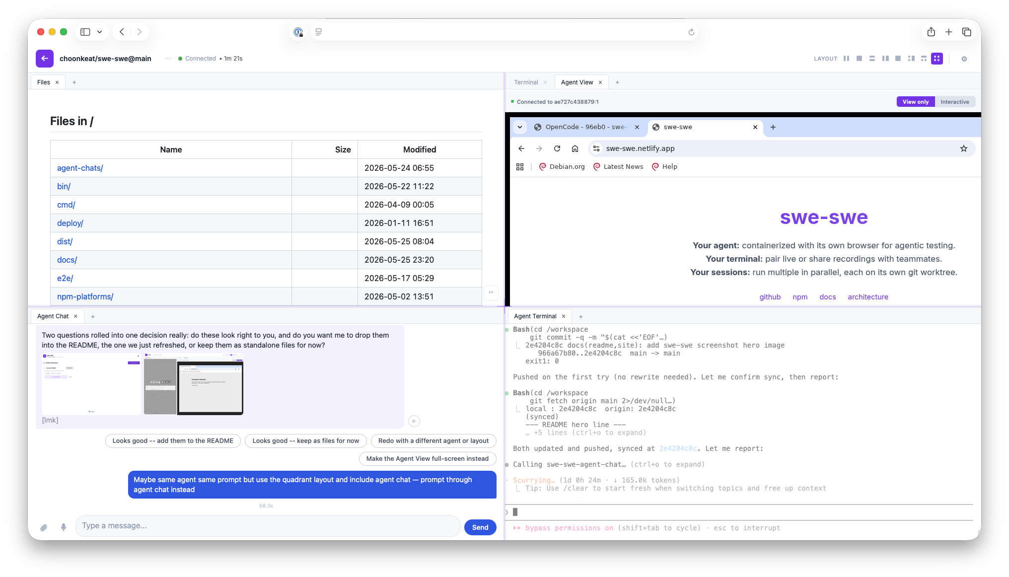The height and width of the screenshot is (577, 1009).
Task: Open first screenshot thumbnail in chat
Action: [x=91, y=384]
